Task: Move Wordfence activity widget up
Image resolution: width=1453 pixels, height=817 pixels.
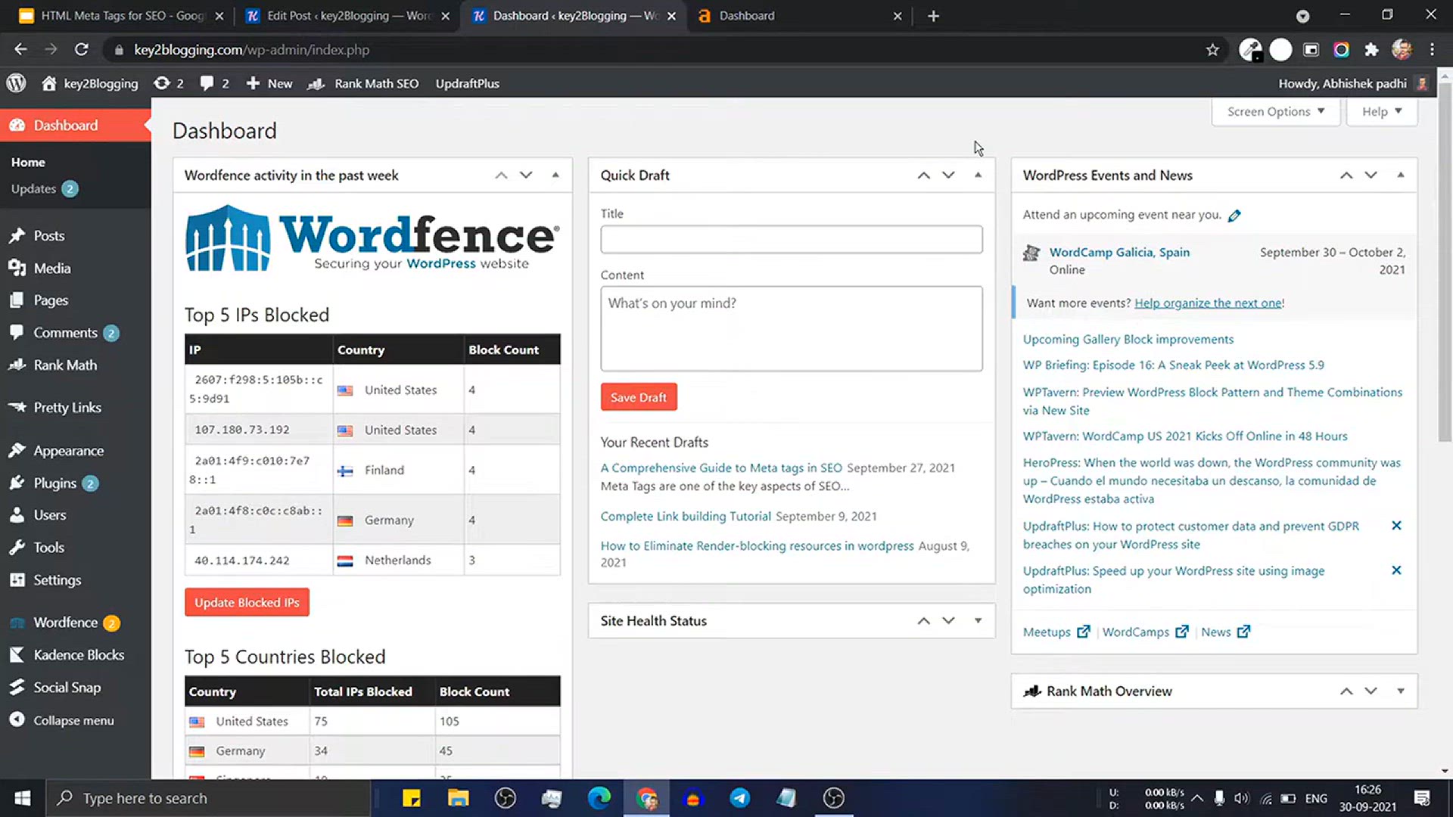Action: pos(501,175)
